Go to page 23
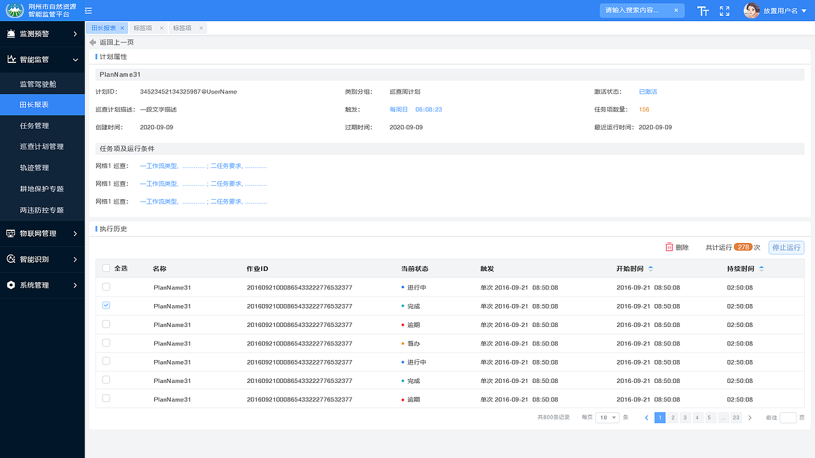Viewport: 815px width, 458px height. click(x=736, y=418)
